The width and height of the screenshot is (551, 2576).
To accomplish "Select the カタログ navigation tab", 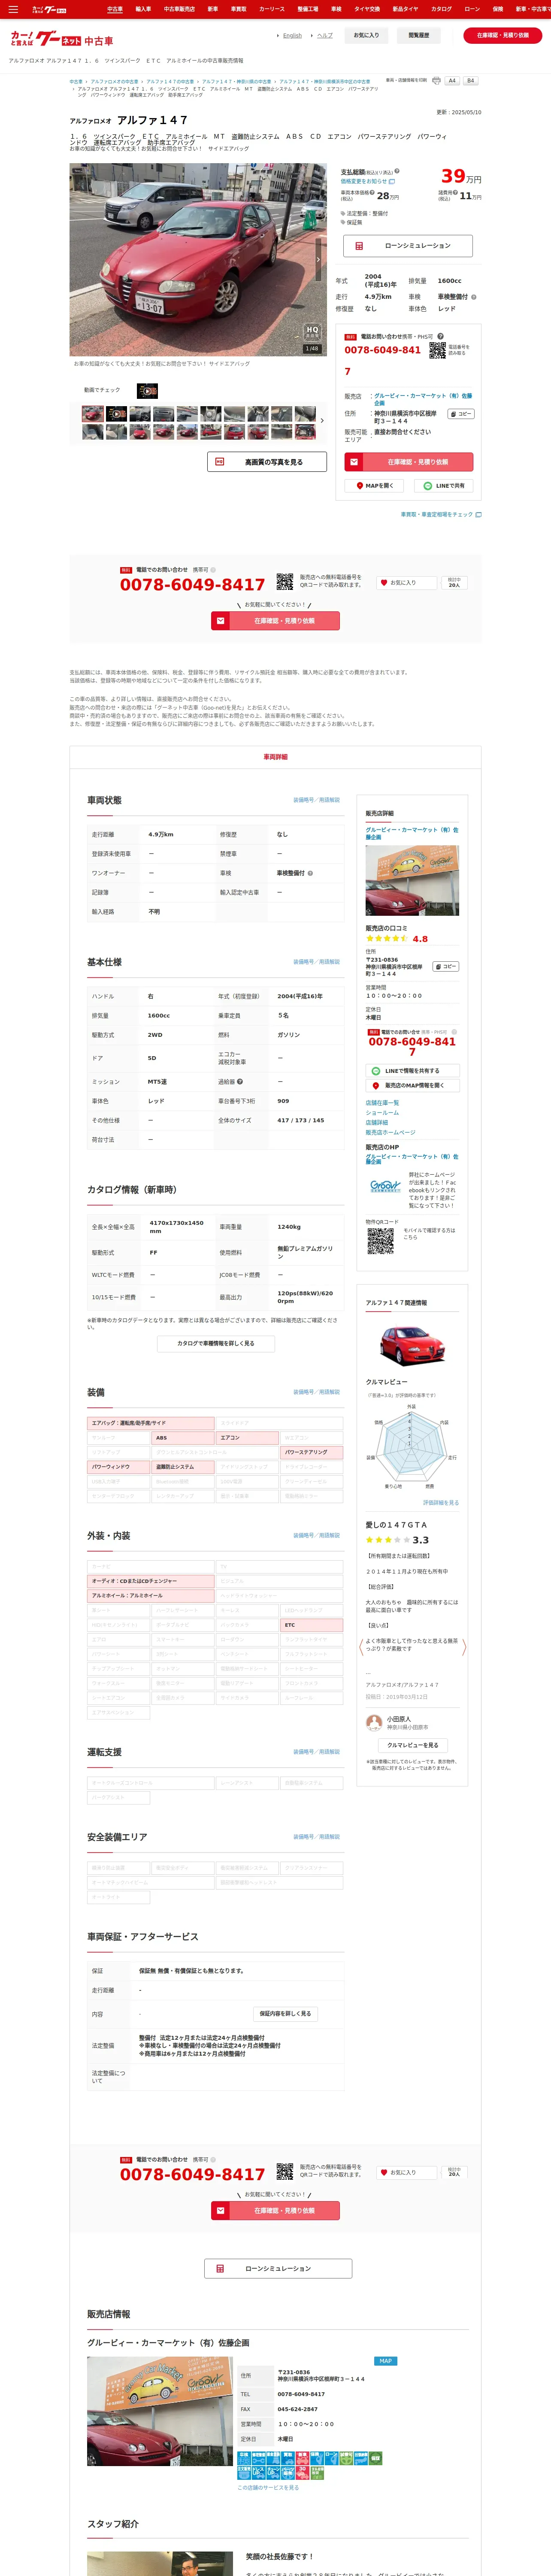I will point(441,9).
